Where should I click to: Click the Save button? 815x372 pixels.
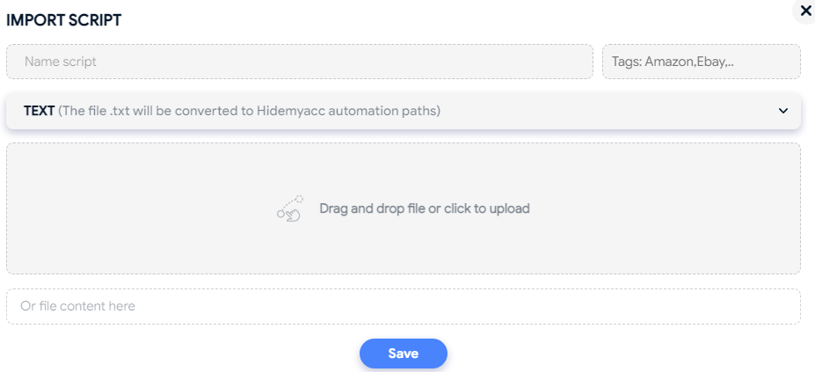[404, 354]
